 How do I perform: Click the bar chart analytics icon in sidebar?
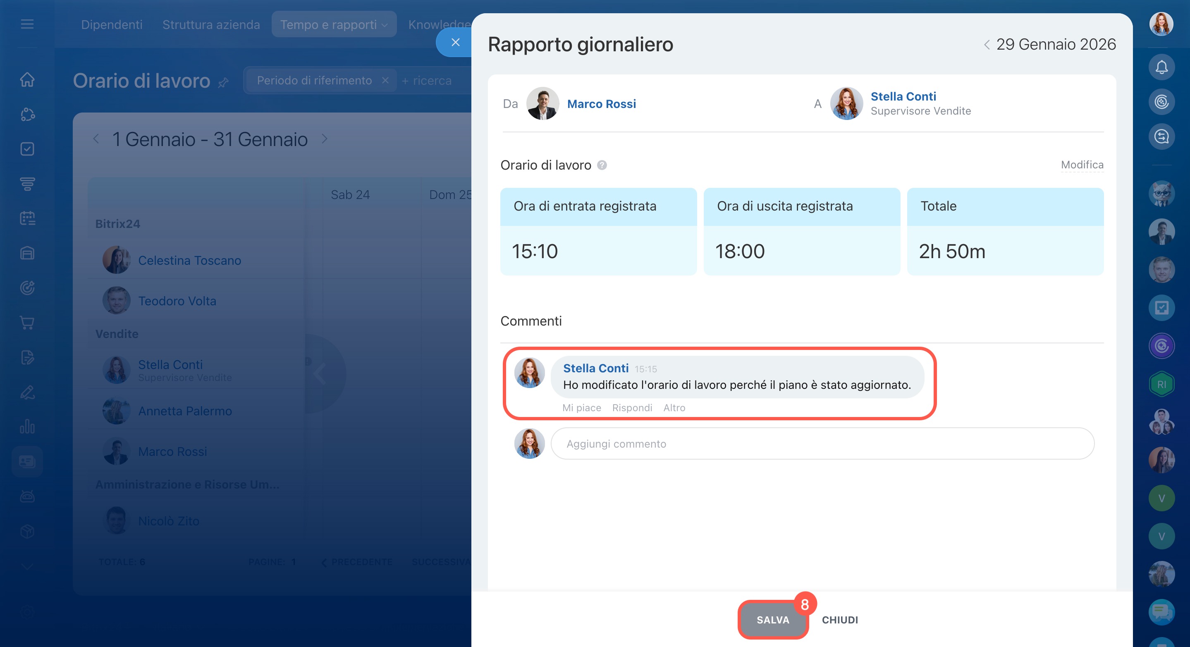[27, 426]
